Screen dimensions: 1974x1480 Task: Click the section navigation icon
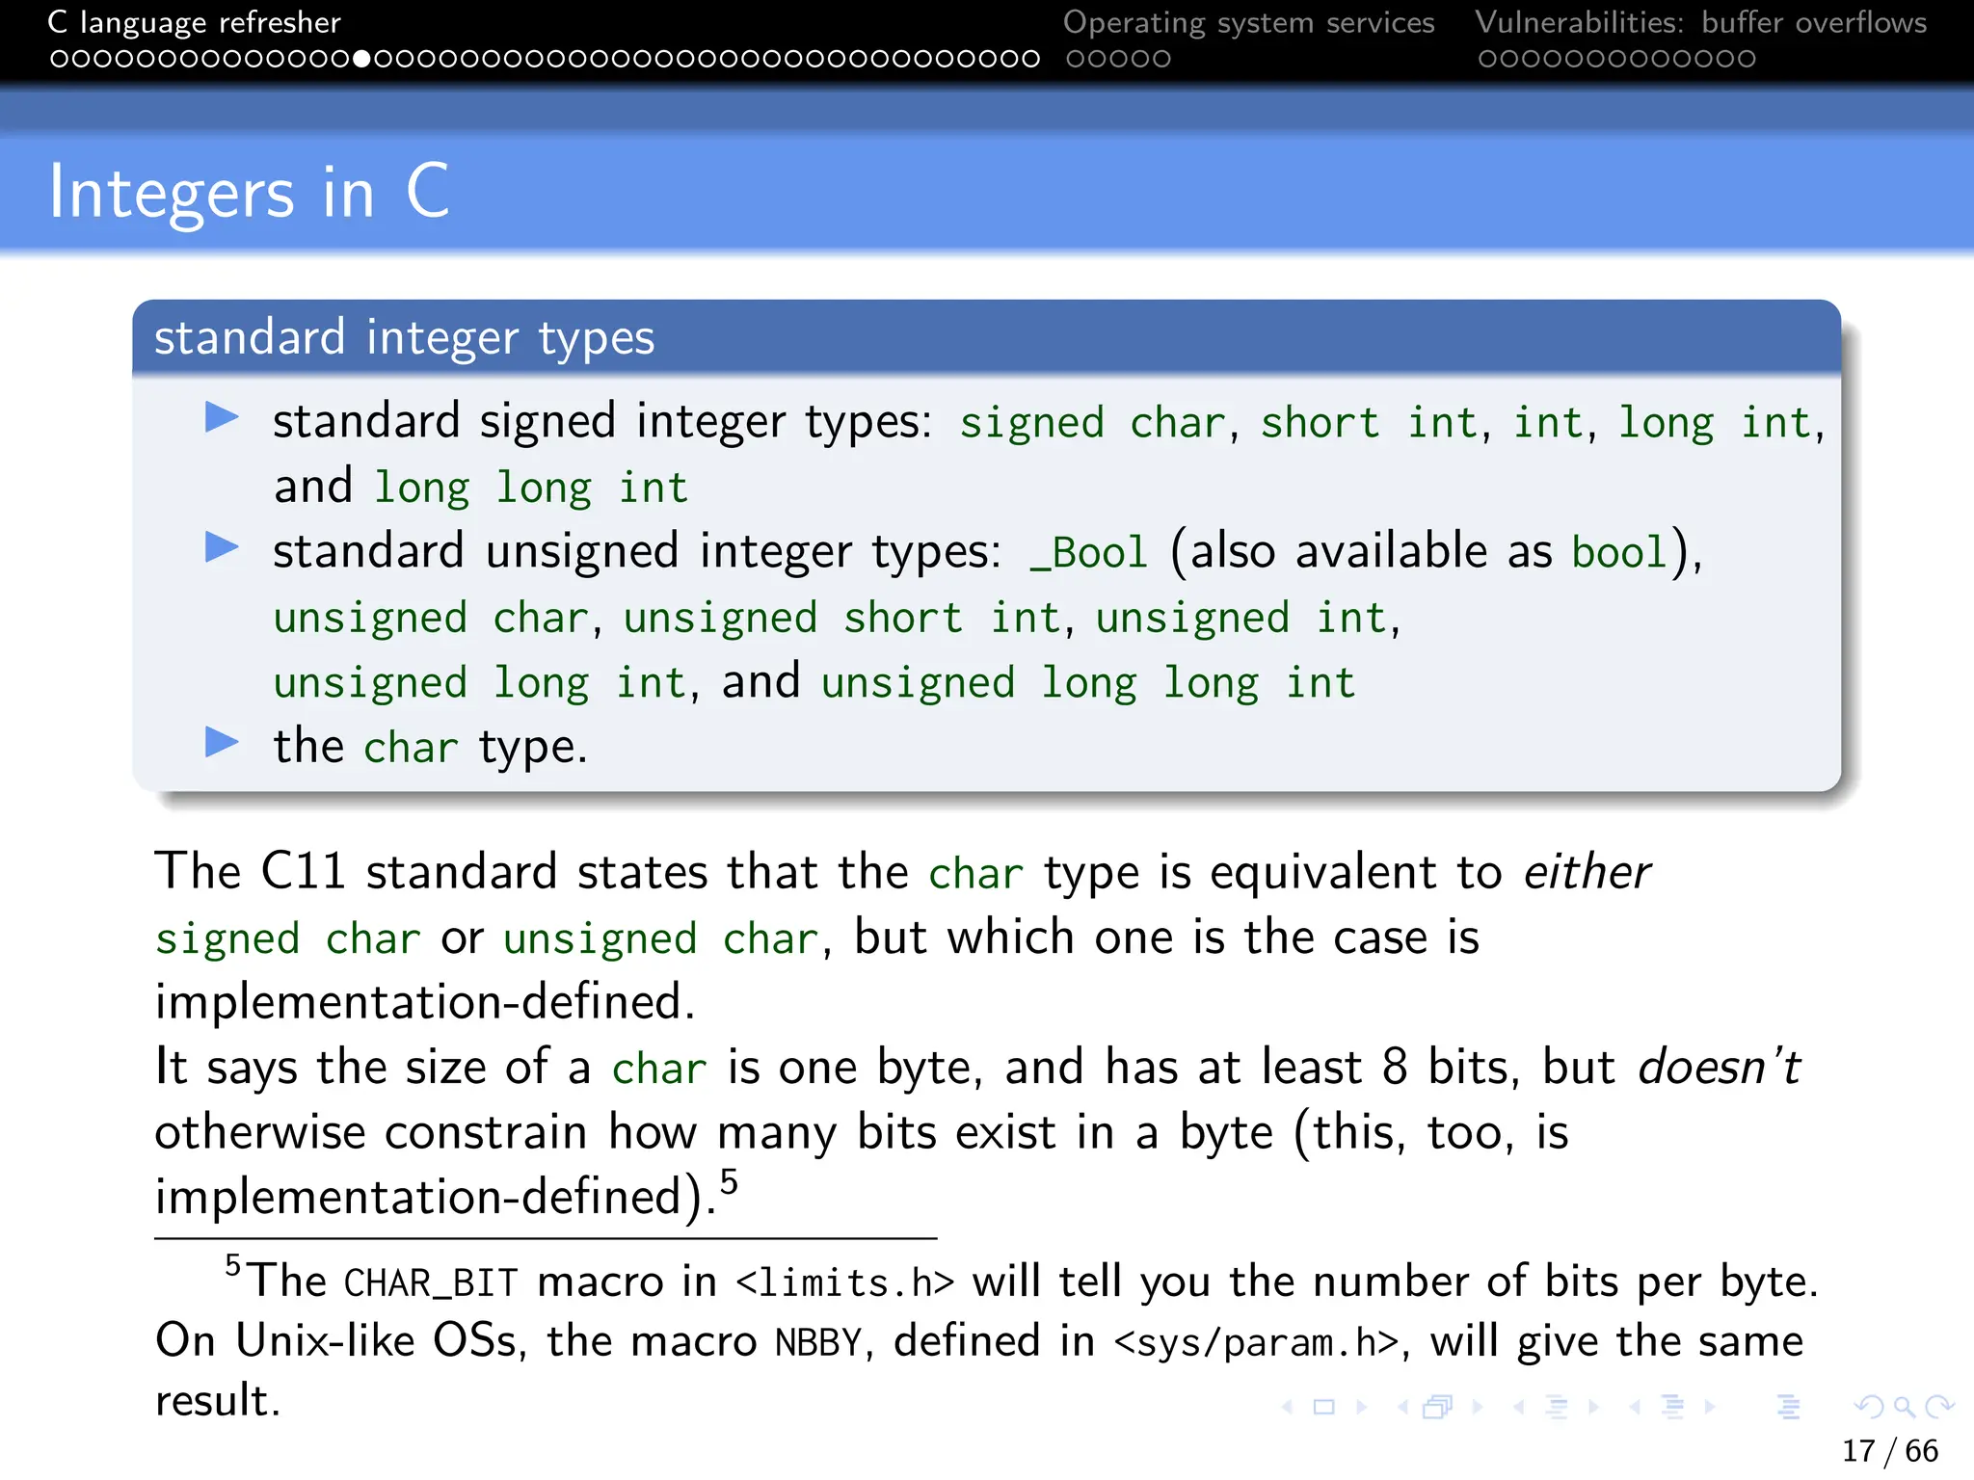click(x=1672, y=1408)
